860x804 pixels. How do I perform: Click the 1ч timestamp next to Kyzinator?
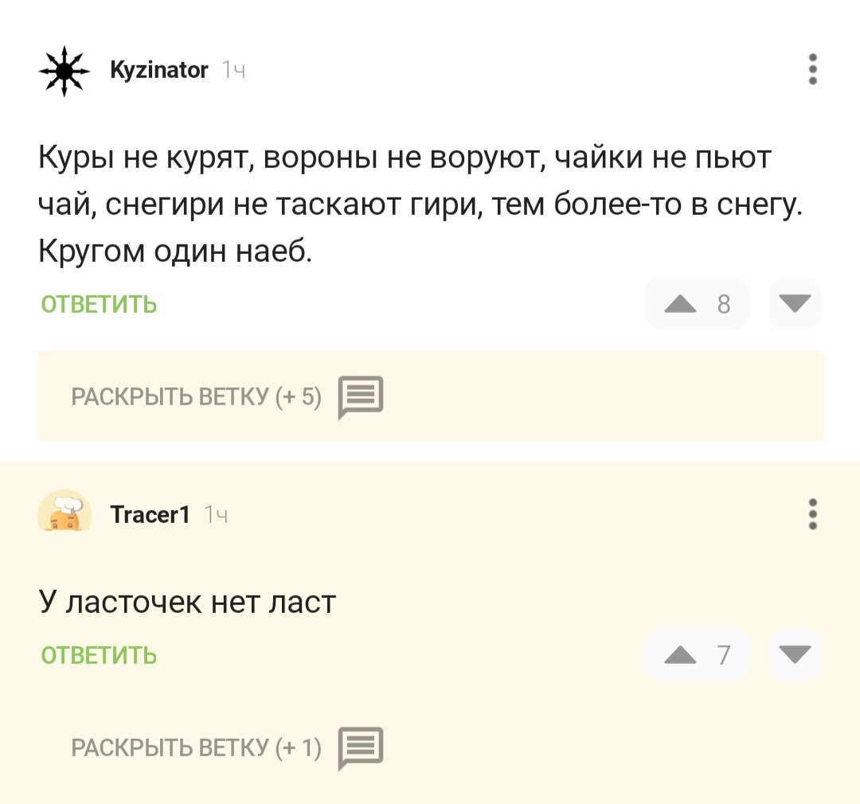[x=233, y=72]
